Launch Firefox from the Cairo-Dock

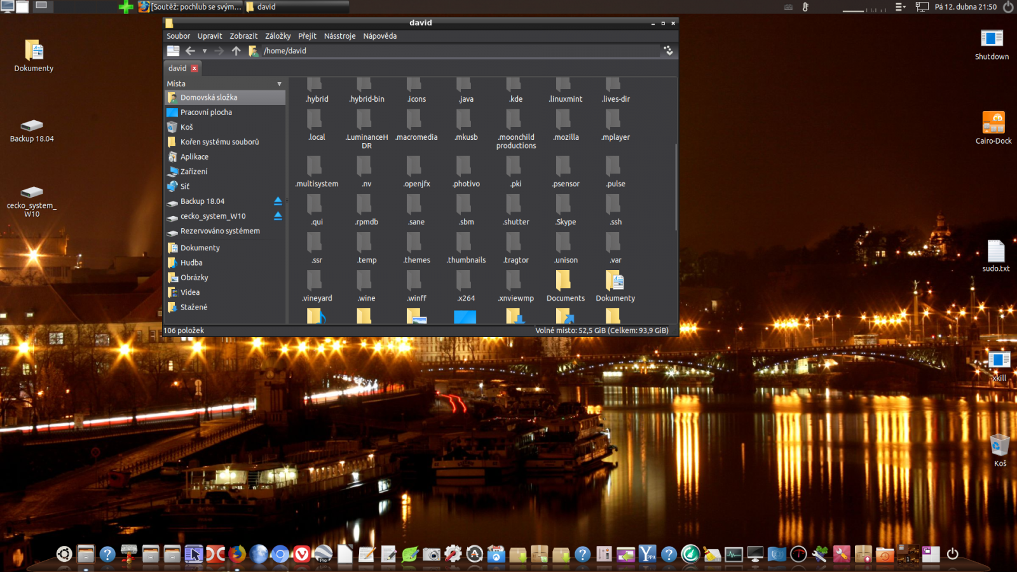236,554
